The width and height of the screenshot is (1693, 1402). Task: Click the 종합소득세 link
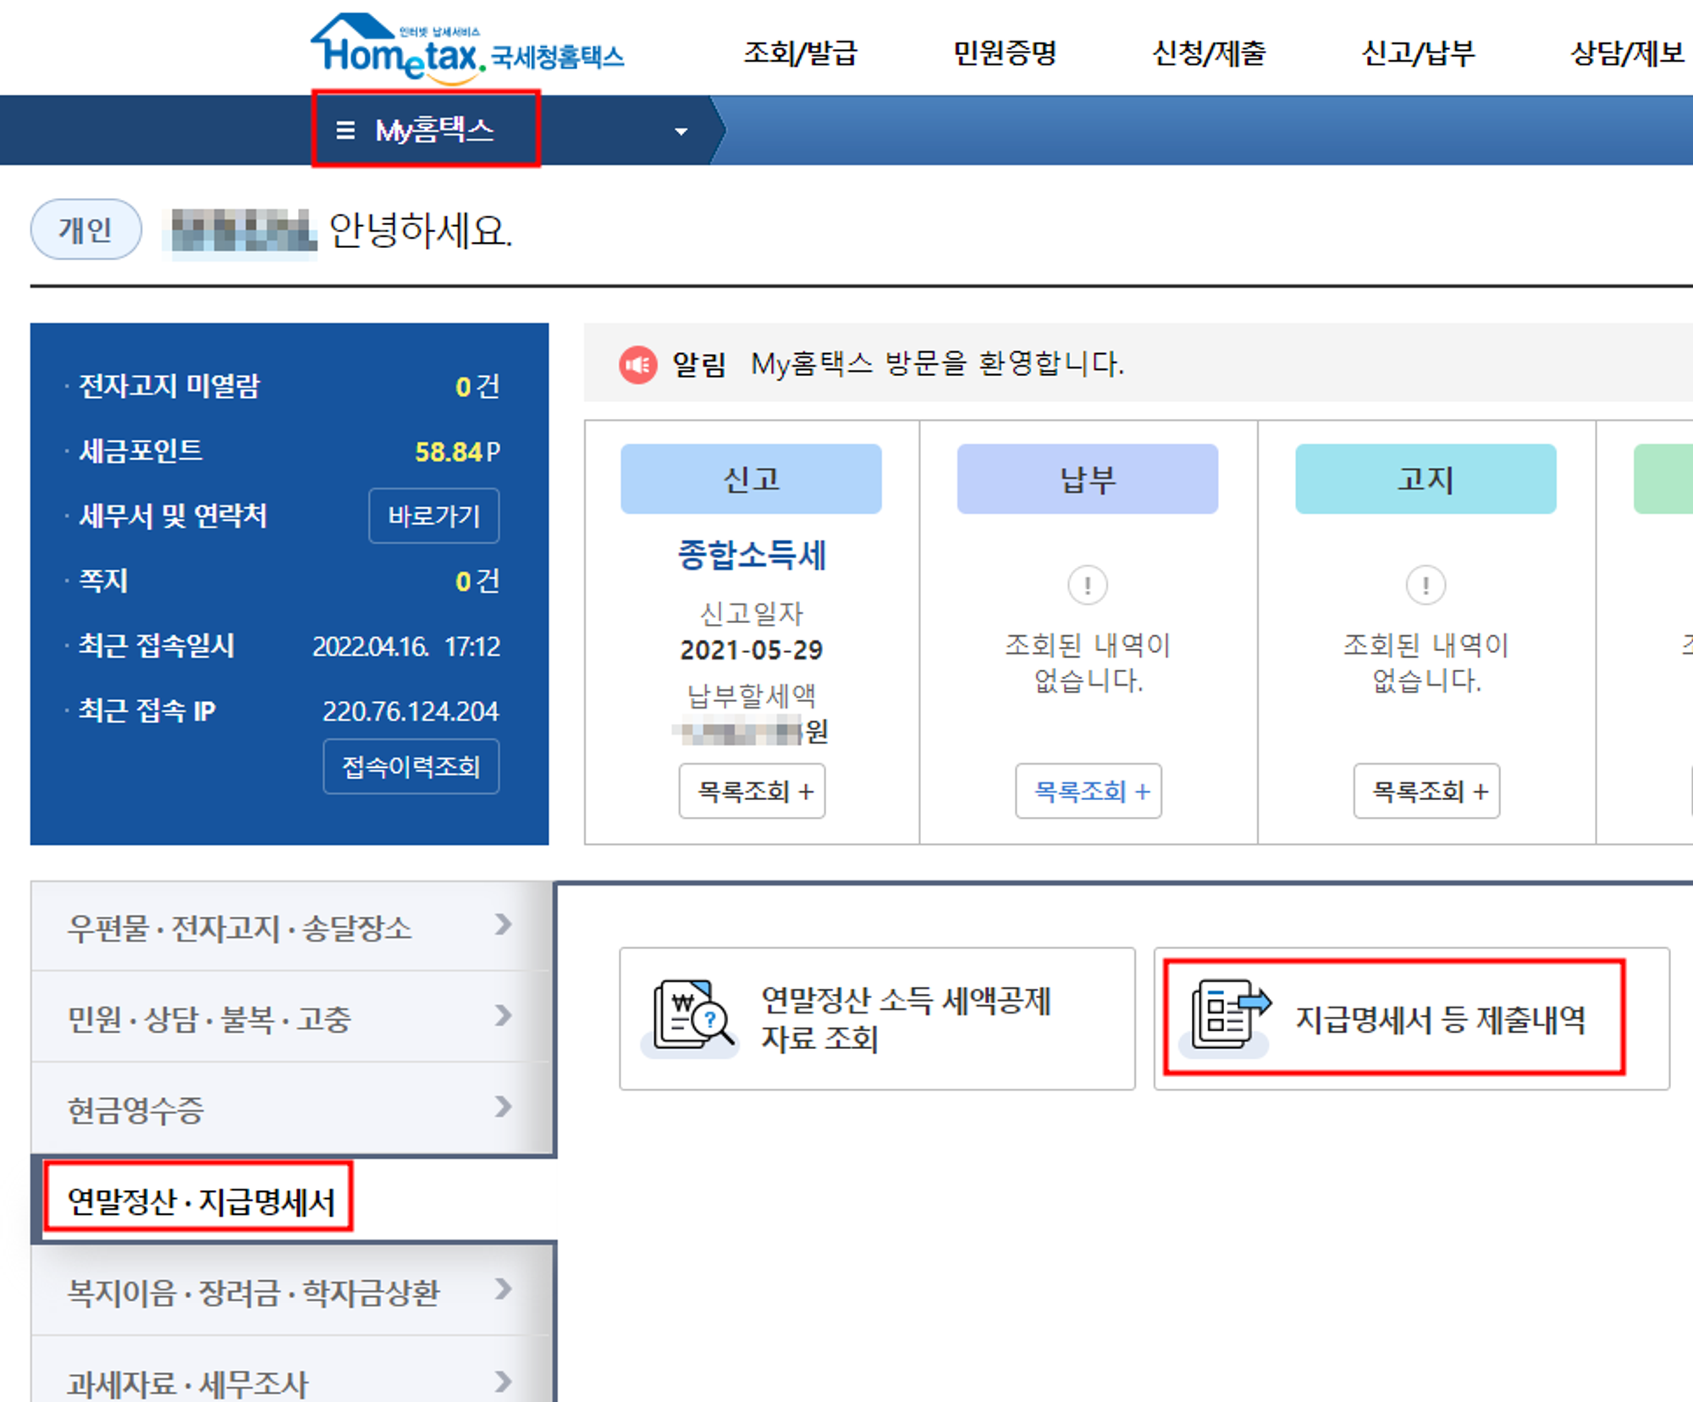(x=752, y=555)
